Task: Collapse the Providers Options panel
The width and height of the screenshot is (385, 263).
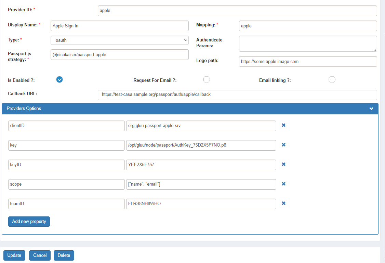Action: 371,109
